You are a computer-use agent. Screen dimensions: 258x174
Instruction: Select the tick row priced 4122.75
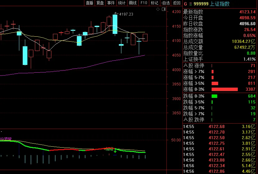[219, 144]
